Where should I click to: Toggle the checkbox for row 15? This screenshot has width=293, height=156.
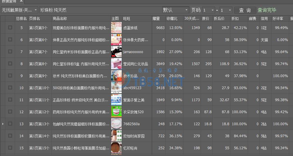coord(10,148)
